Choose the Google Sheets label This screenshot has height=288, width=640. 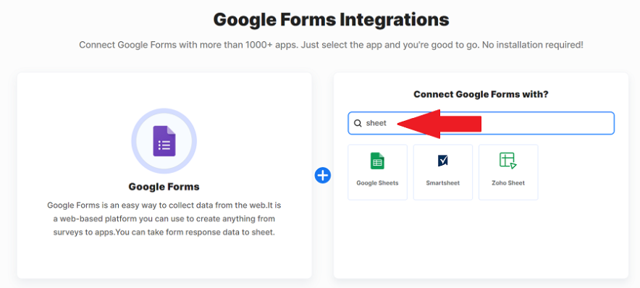[377, 183]
